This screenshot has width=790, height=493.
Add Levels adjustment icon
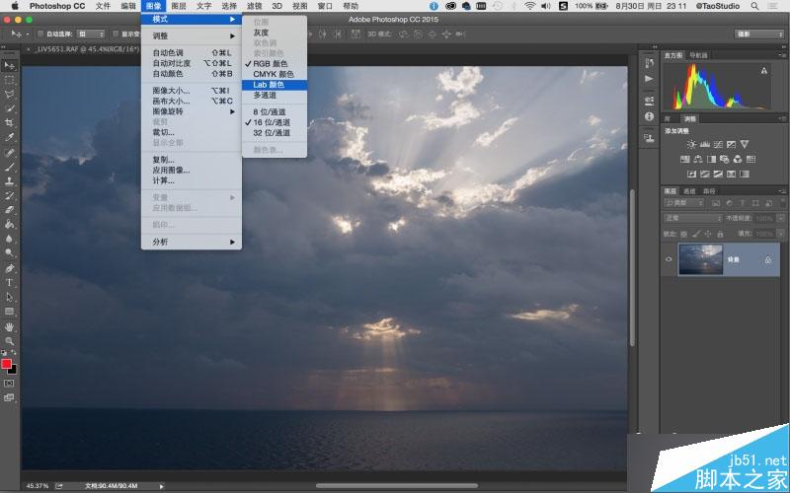(705, 144)
